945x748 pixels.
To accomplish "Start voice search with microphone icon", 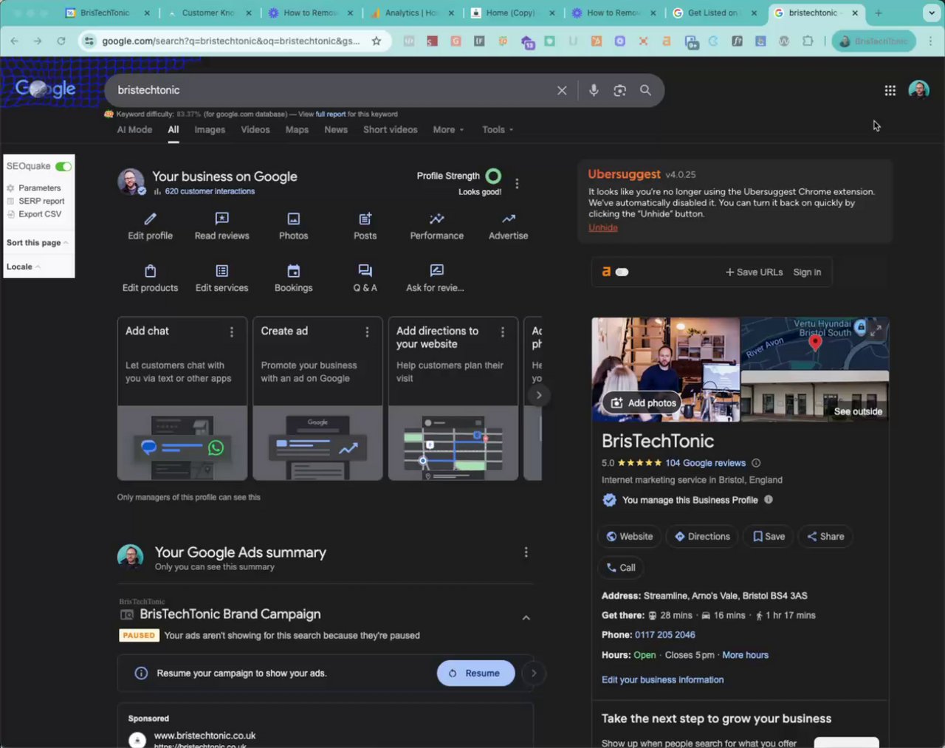I will [594, 90].
